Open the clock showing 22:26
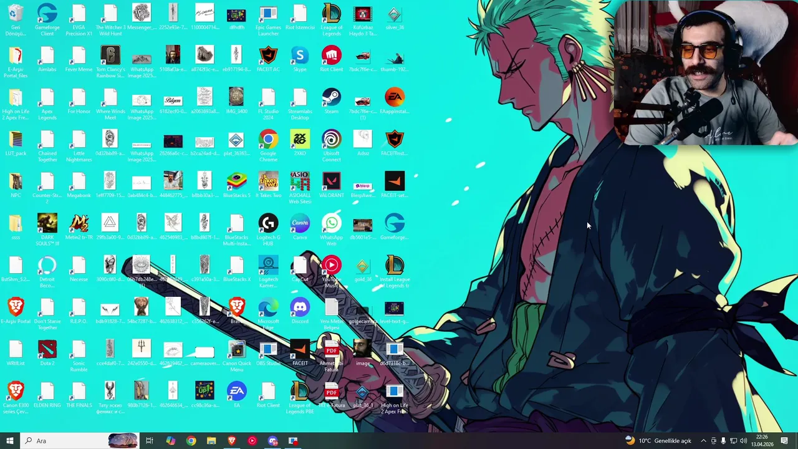The image size is (798, 449). (x=762, y=441)
